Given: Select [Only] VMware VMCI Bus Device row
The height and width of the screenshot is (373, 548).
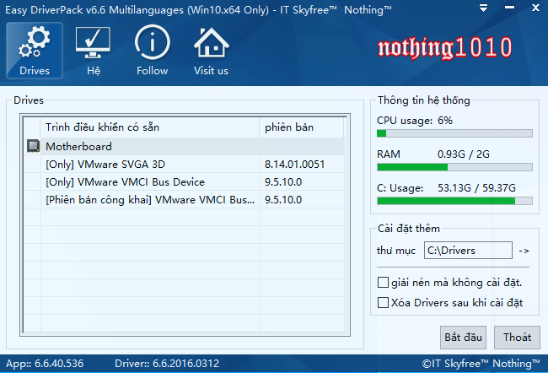Looking at the screenshot, I should pyautogui.click(x=125, y=182).
